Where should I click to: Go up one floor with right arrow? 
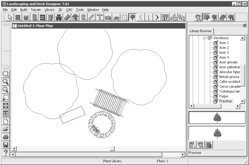[157, 17]
